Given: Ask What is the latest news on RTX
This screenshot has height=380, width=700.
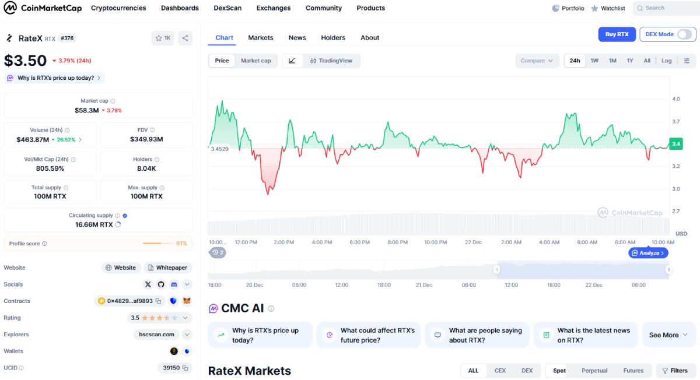Looking at the screenshot, I should (586, 335).
